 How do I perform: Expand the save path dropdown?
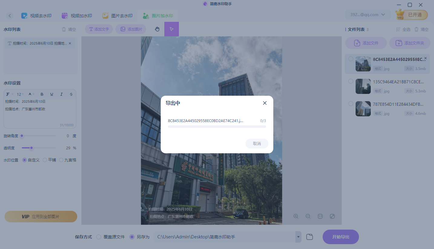298,237
